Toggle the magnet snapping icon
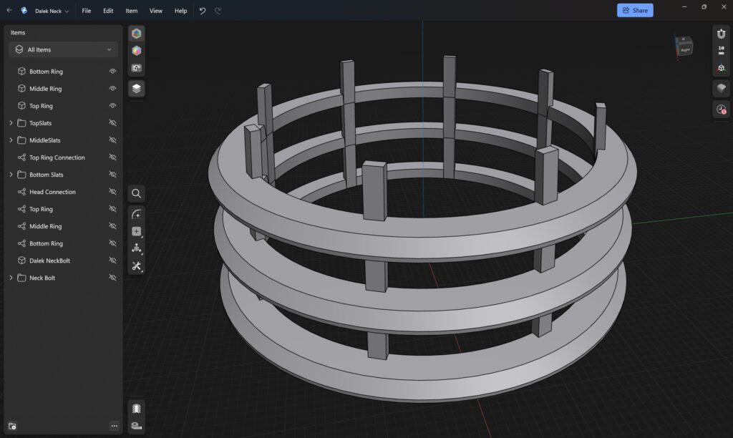733x438 pixels. pyautogui.click(x=721, y=34)
